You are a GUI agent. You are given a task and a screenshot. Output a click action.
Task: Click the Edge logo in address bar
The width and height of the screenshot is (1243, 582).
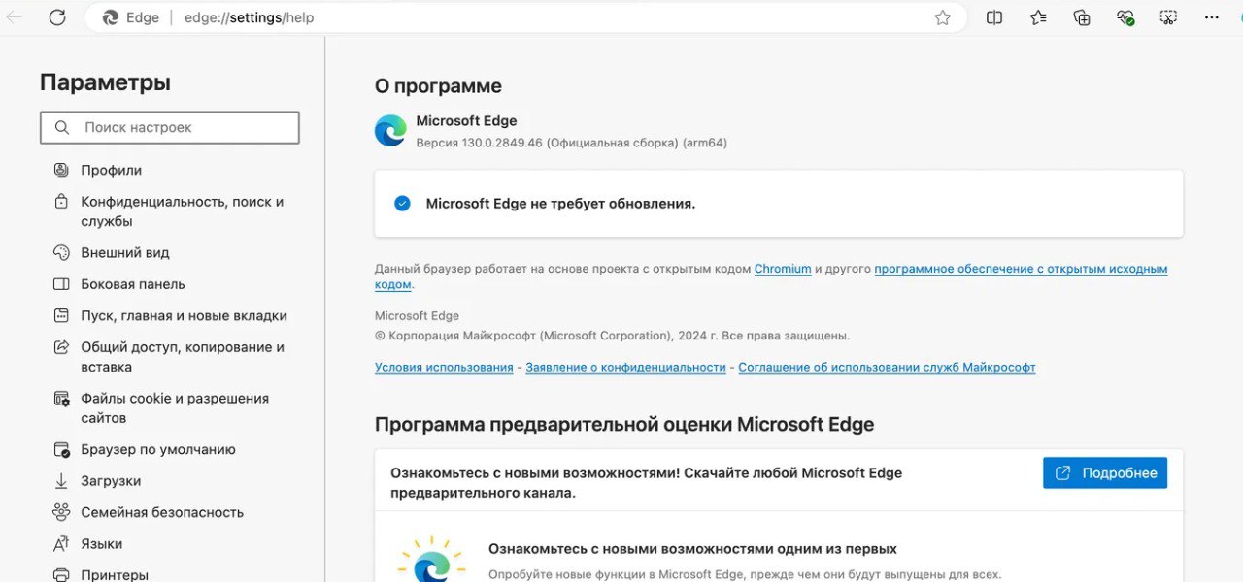pyautogui.click(x=110, y=17)
